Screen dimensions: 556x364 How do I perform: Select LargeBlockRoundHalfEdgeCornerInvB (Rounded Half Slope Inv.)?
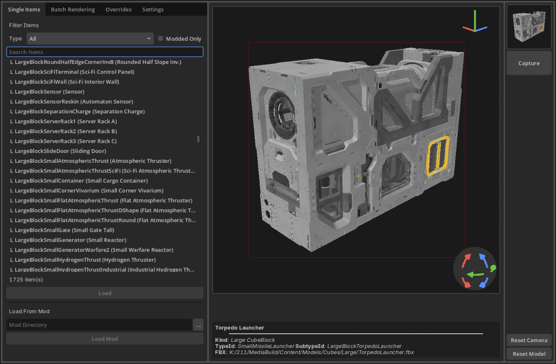click(x=96, y=62)
